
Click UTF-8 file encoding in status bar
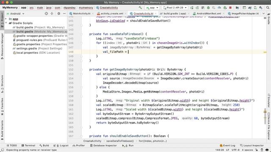click(x=235, y=150)
